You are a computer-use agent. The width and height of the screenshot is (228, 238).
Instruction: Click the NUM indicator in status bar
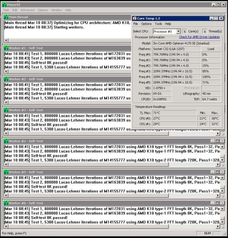coord(208,233)
